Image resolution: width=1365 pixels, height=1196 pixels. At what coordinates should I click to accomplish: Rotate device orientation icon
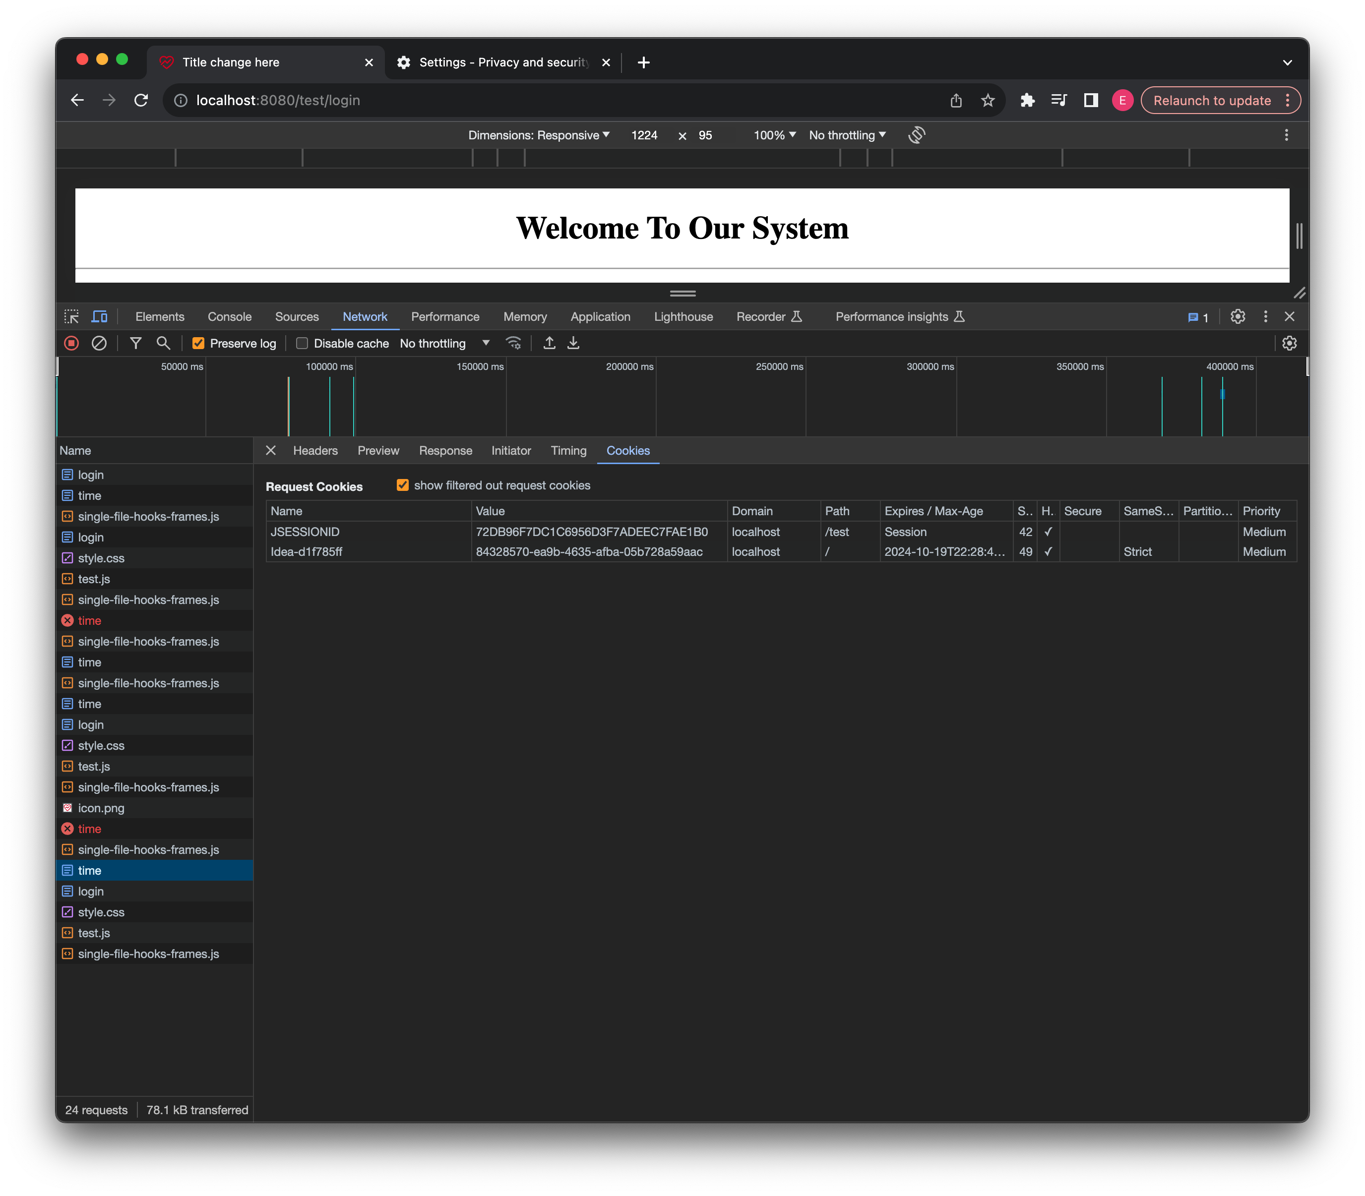pyautogui.click(x=917, y=135)
